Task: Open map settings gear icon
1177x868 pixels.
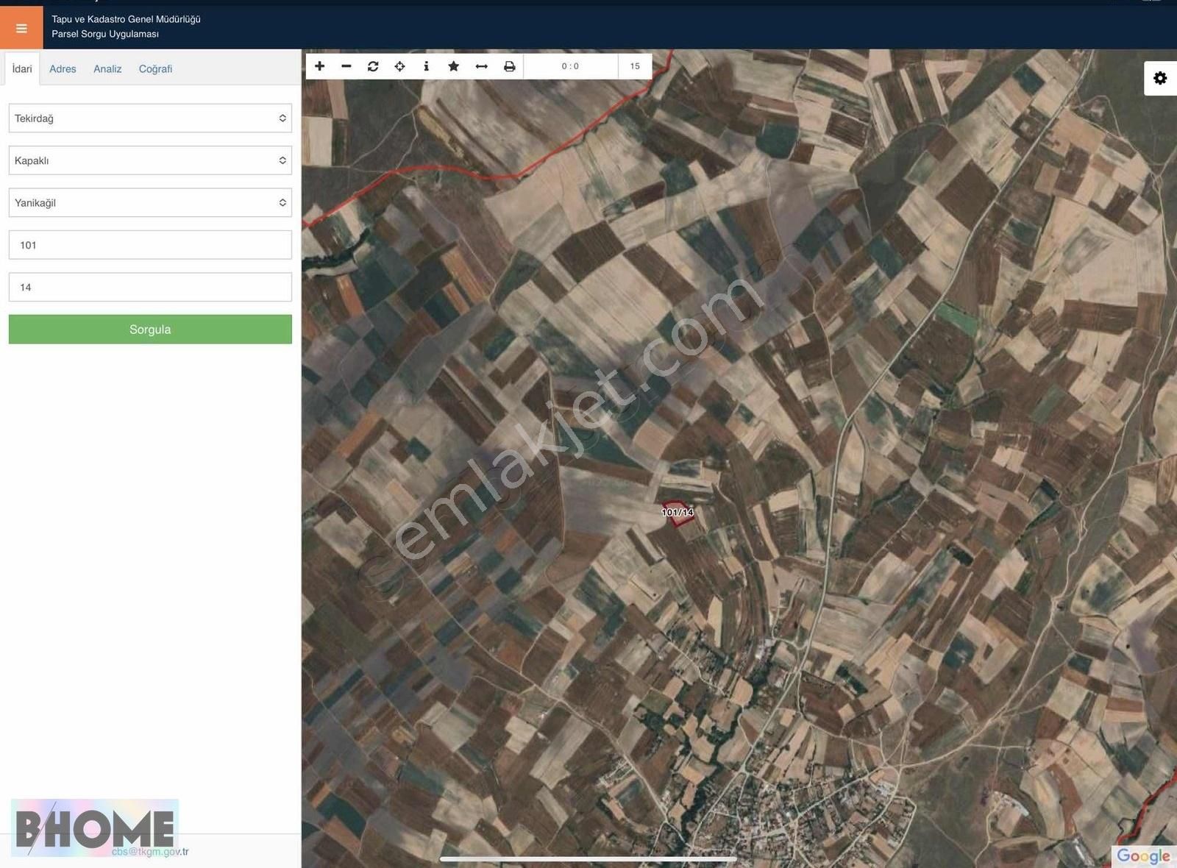Action: (1160, 78)
